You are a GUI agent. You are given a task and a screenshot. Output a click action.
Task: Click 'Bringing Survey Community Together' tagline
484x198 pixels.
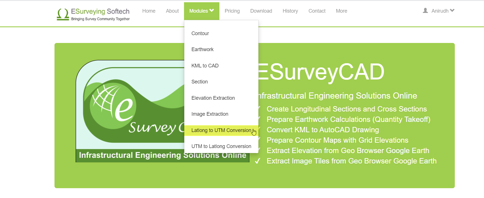click(100, 19)
